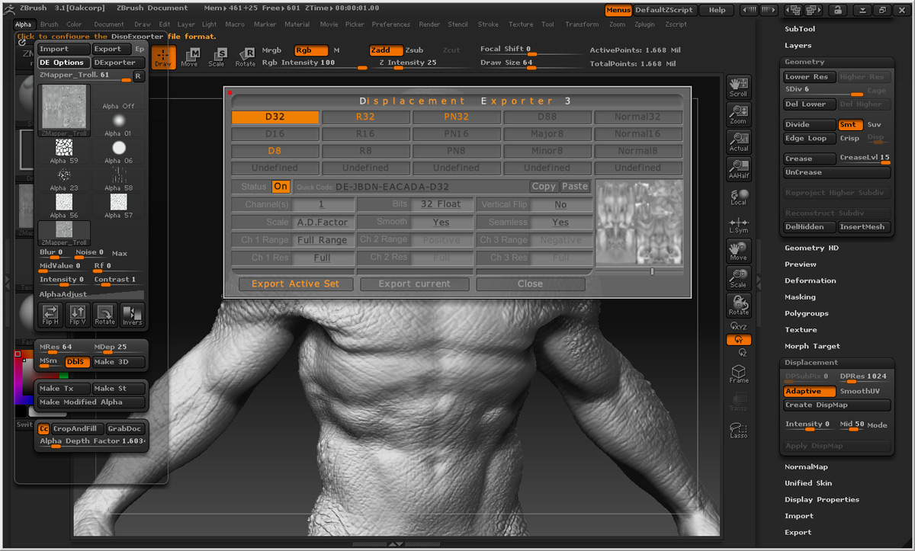Select Alpha 57 thumbnail
The width and height of the screenshot is (915, 551).
[118, 205]
